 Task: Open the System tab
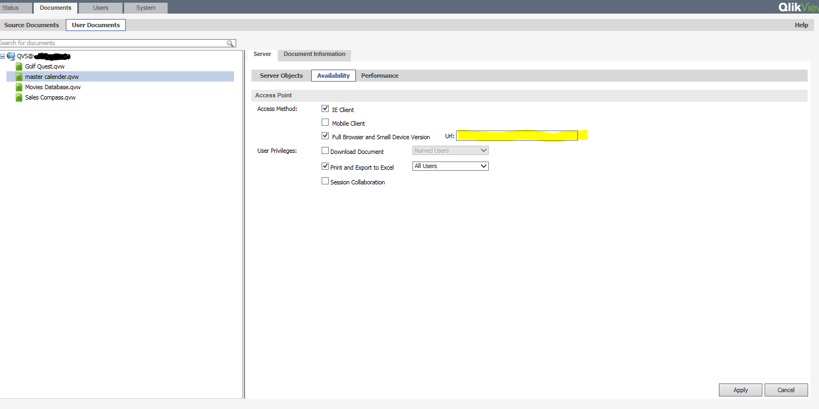(x=146, y=8)
